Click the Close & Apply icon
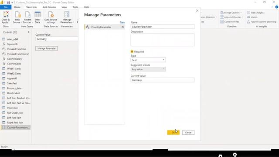Viewport: 279px width, 157px height. pyautogui.click(x=6, y=14)
